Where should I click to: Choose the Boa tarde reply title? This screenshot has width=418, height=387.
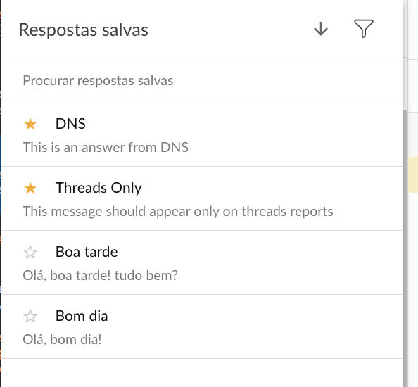(x=87, y=252)
